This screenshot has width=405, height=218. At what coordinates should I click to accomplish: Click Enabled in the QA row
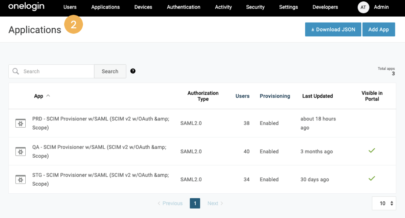click(x=269, y=152)
